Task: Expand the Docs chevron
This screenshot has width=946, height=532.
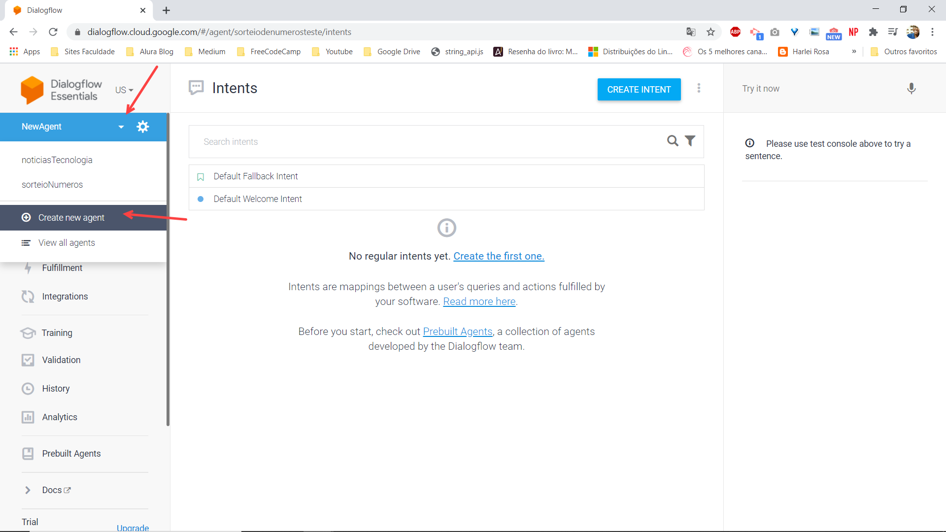Action: coord(28,490)
